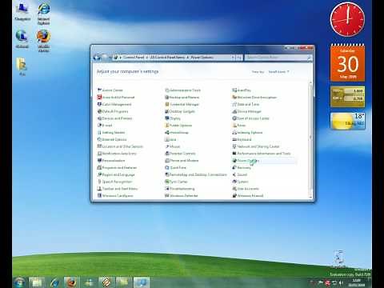
Task: Click the red clock gadget
Action: click(347, 19)
